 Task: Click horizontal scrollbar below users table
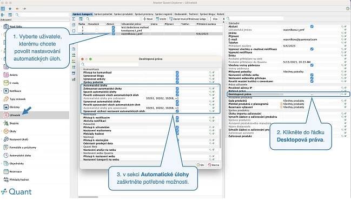(x=88, y=197)
